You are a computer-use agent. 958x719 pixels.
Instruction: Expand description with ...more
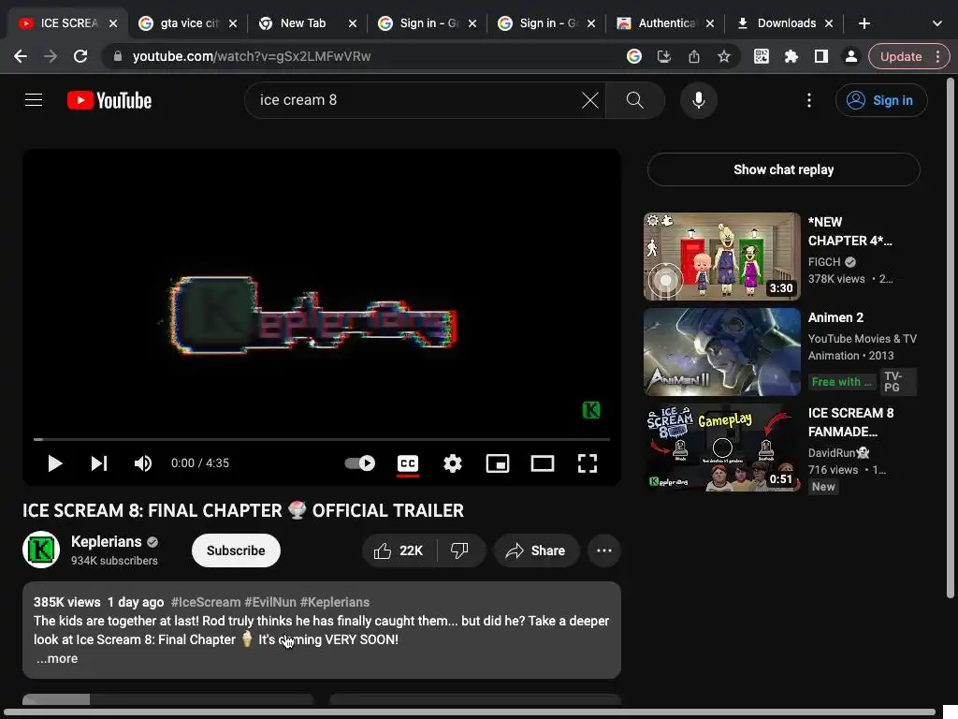57,658
